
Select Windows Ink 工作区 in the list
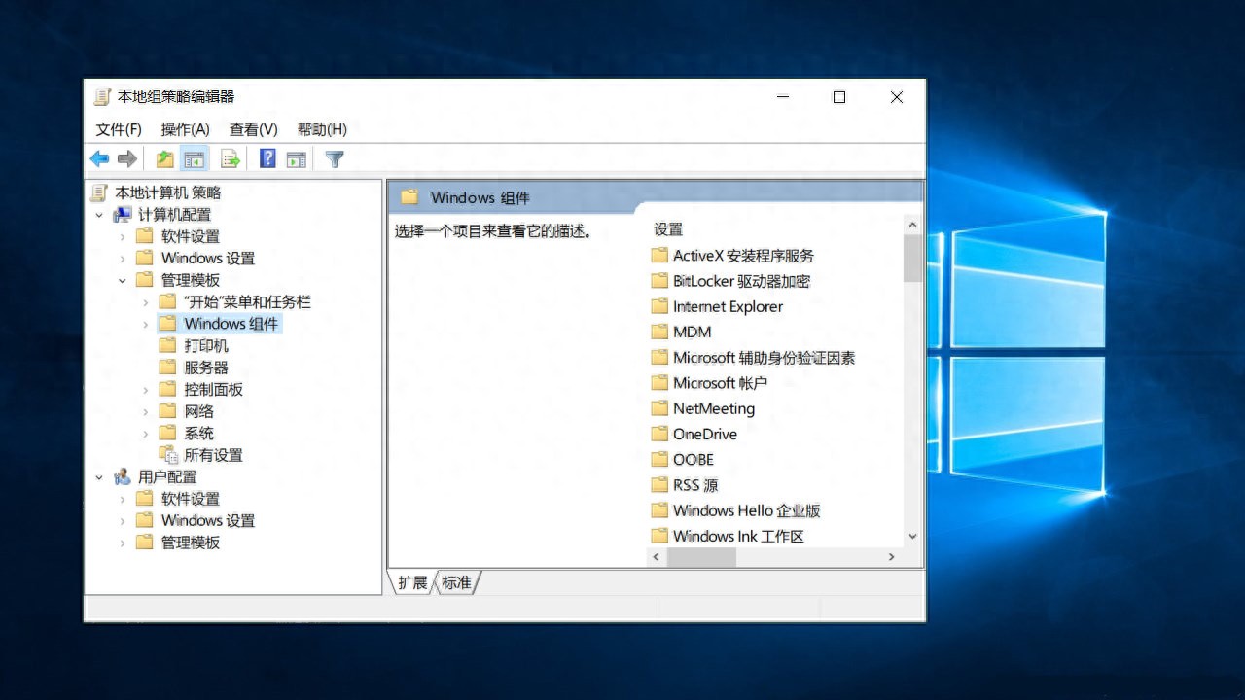[x=738, y=536]
